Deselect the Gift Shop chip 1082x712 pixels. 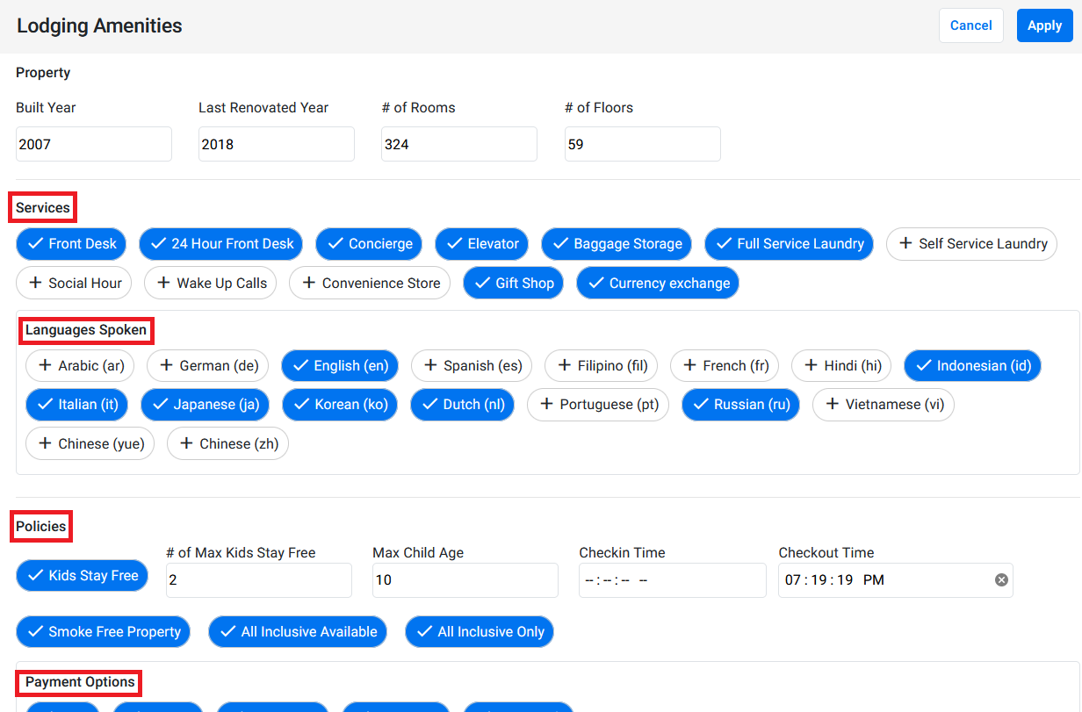coord(513,283)
